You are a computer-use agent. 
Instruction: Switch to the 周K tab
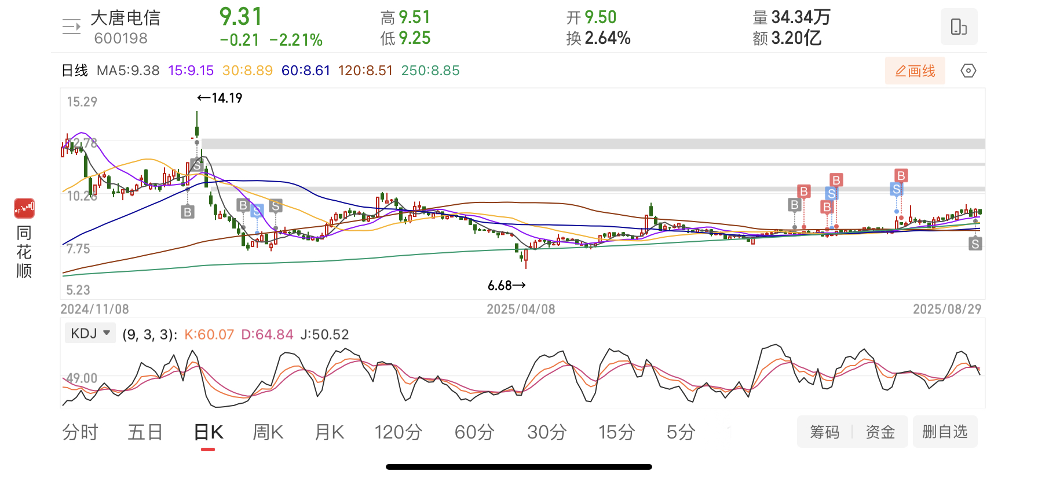point(268,432)
